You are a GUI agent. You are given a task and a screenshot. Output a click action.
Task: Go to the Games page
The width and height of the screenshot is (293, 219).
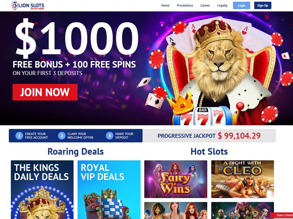[205, 5]
